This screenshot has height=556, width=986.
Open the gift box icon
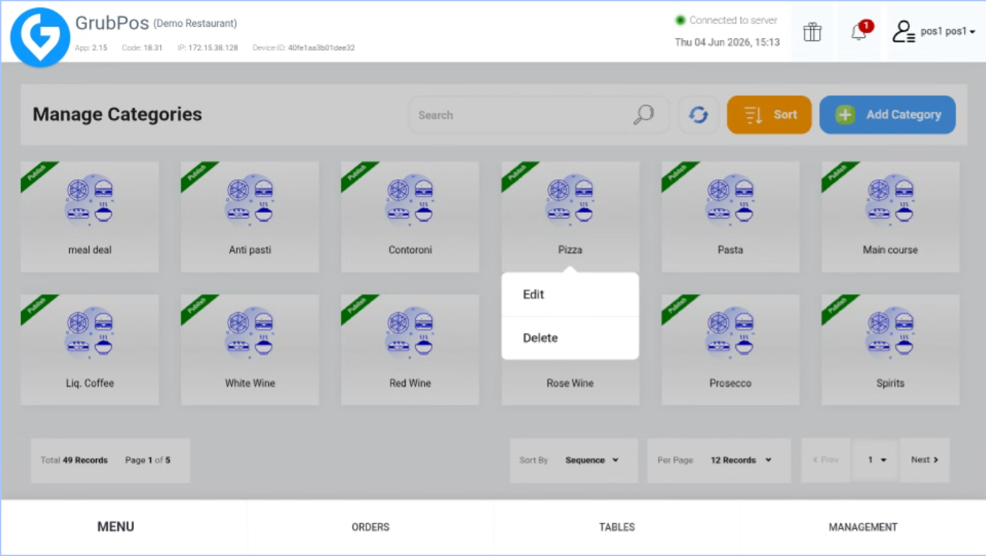click(x=812, y=32)
